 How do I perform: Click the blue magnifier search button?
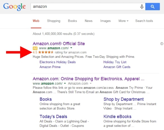coord(153,7)
